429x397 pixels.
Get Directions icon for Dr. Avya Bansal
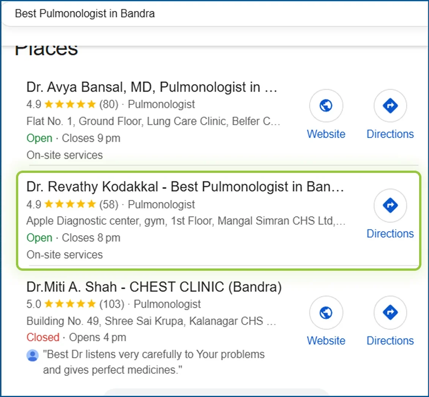[390, 105]
